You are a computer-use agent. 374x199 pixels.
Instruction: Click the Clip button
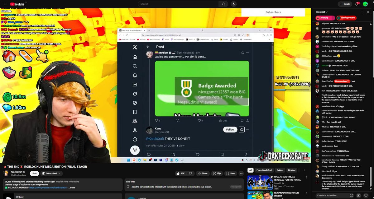217,173
